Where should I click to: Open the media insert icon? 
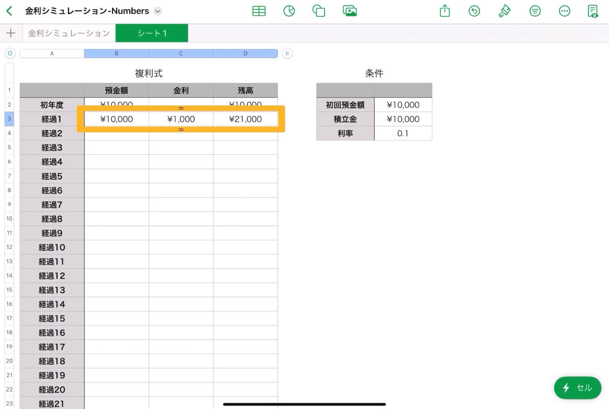click(x=349, y=11)
